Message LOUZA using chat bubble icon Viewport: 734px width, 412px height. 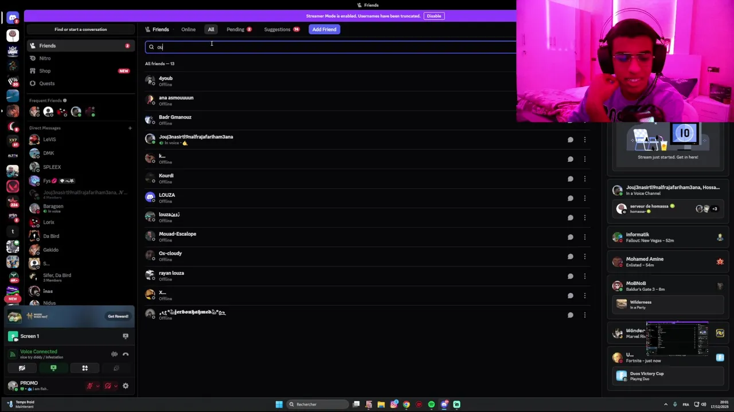571,198
